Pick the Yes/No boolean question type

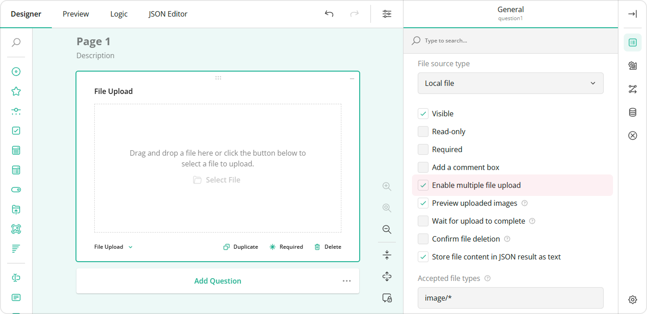(16, 189)
